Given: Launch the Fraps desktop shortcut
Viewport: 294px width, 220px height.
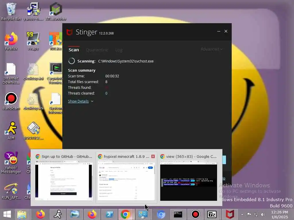Looking at the screenshot, I should pos(33,41).
